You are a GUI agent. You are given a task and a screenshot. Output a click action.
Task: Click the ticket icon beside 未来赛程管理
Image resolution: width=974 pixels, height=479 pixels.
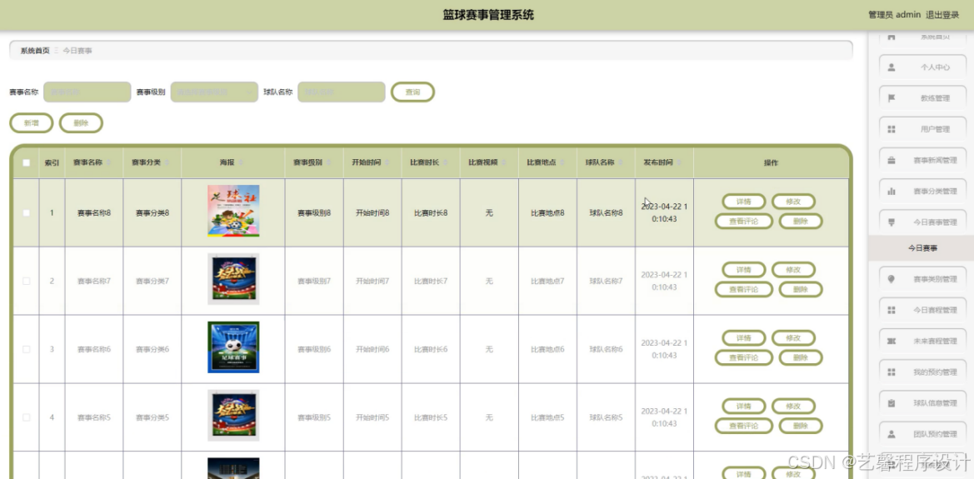tap(892, 341)
